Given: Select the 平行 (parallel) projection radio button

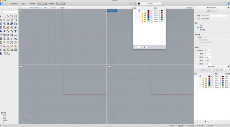Looking at the screenshot, I should pos(198,25).
